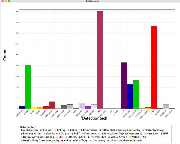Image resolution: width=180 pixels, height=144 pixels.
Task: Click the Thermal Shift legend entry
Action: click(97, 137)
